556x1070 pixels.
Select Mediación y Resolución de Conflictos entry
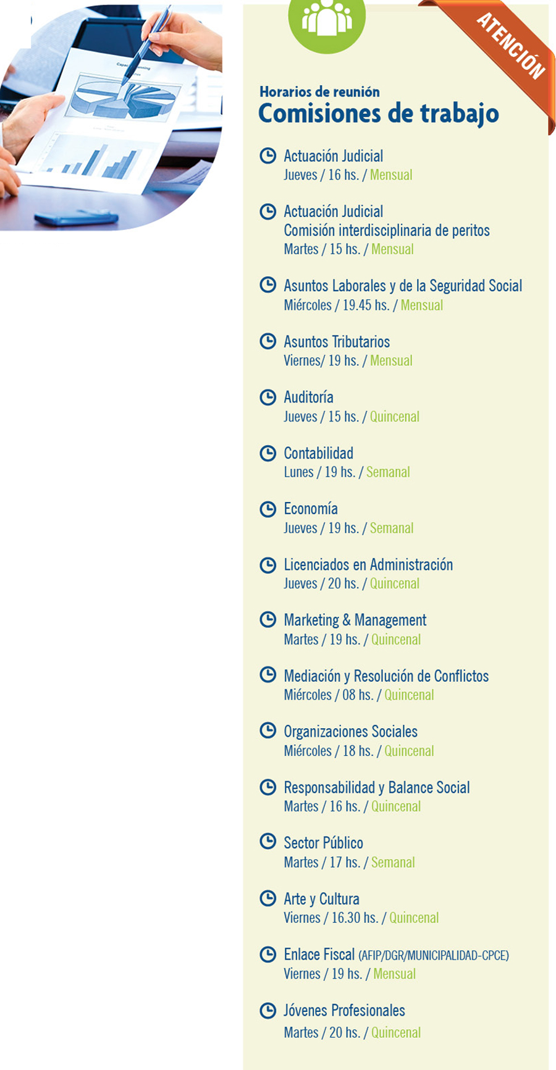(386, 676)
